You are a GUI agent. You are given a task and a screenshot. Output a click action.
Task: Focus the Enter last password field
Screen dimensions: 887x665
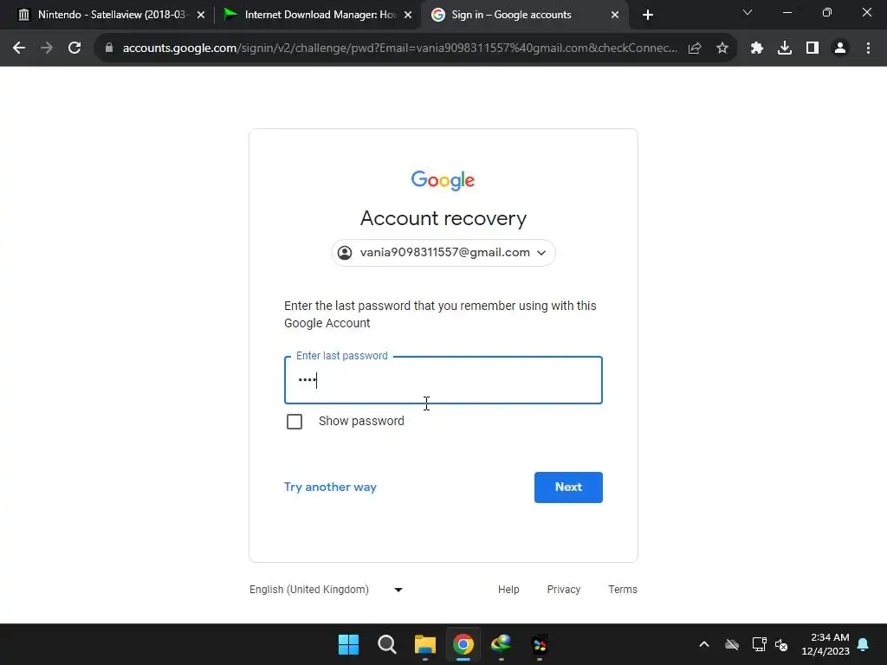click(x=443, y=380)
